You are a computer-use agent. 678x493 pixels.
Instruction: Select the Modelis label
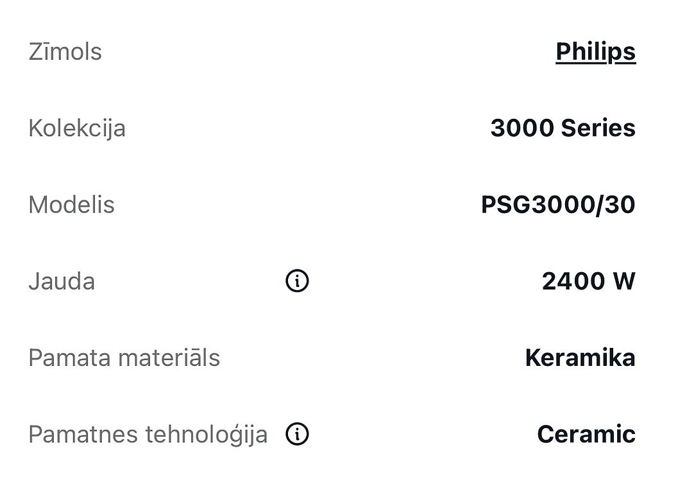[71, 204]
